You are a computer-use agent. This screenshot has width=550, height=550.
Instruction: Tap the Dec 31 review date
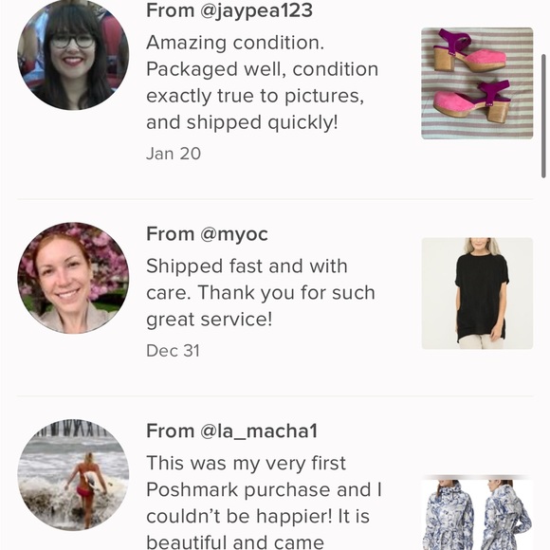[173, 351]
